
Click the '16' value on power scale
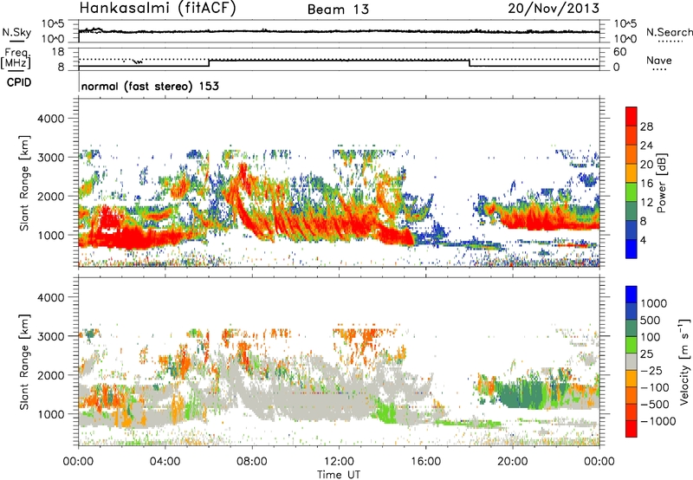click(x=646, y=184)
